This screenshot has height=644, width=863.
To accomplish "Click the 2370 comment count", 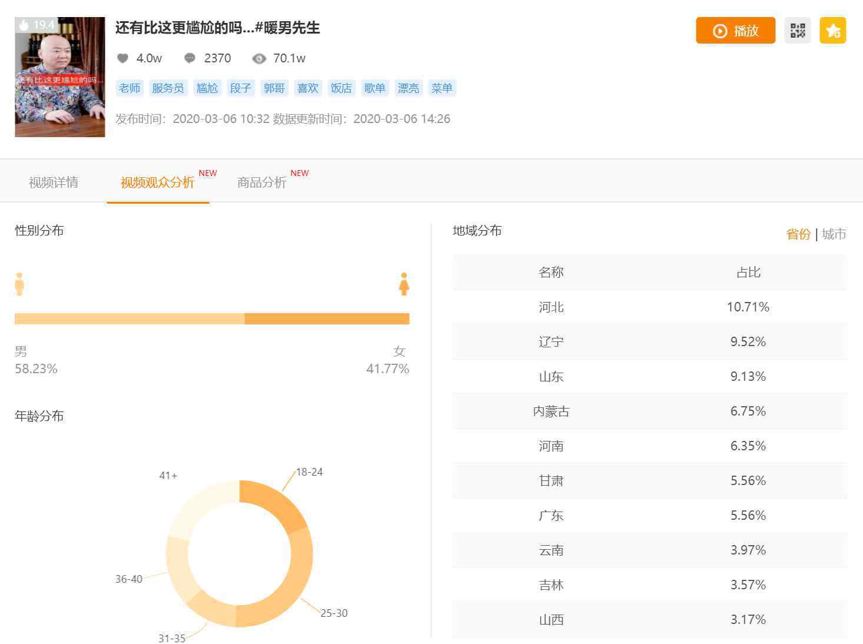I will tap(217, 58).
